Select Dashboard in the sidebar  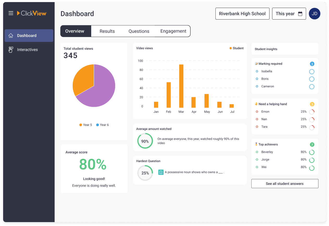[x=29, y=35]
